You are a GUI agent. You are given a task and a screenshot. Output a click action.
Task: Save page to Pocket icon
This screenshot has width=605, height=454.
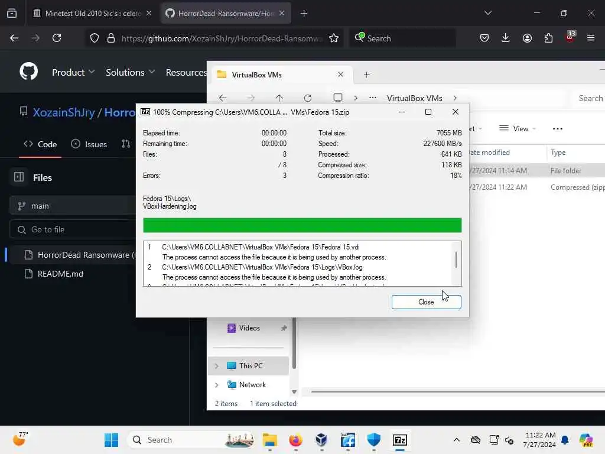[484, 38]
